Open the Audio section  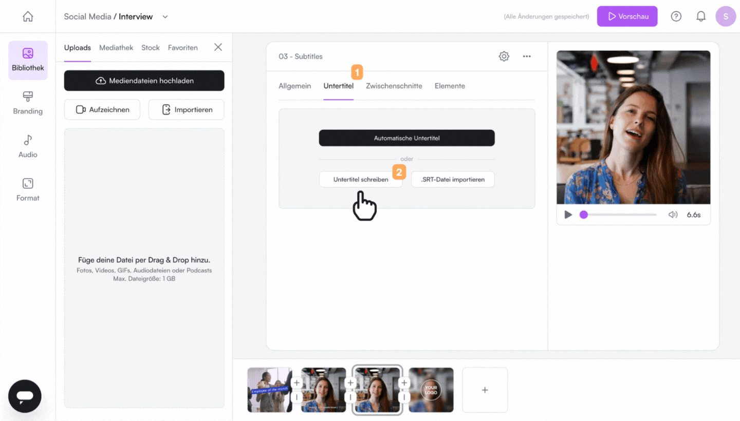pos(28,146)
